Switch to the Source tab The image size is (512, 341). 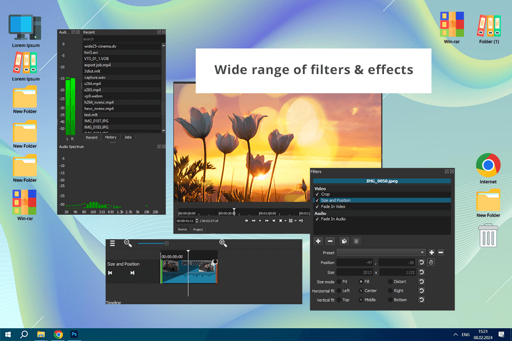pos(182,230)
